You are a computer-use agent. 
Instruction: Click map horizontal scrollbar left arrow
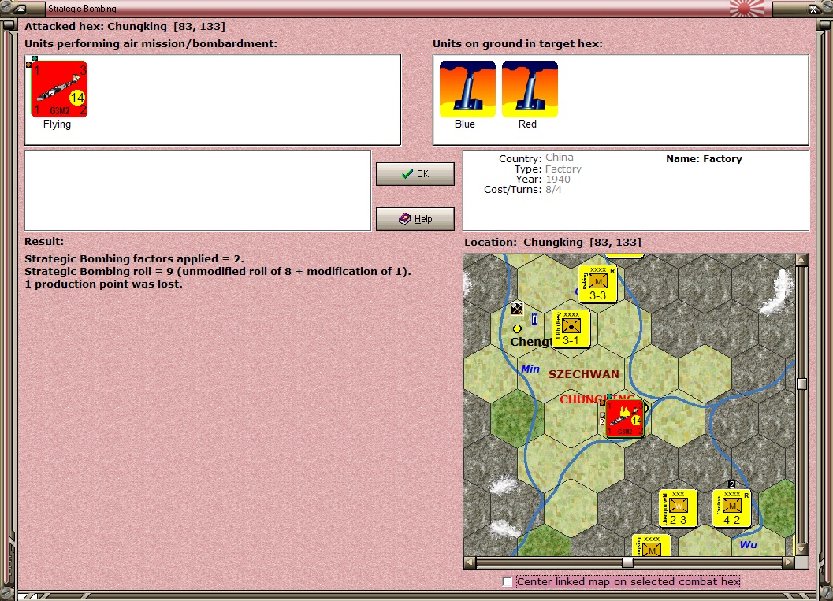coord(470,562)
